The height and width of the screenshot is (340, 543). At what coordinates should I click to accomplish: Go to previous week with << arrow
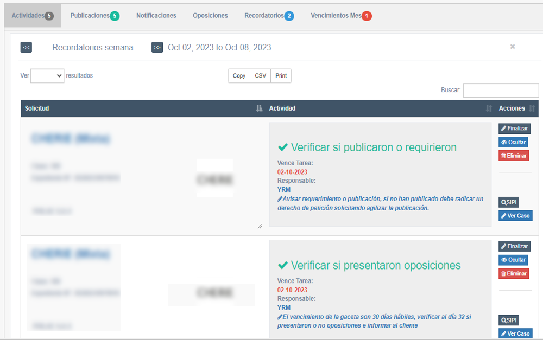point(26,47)
